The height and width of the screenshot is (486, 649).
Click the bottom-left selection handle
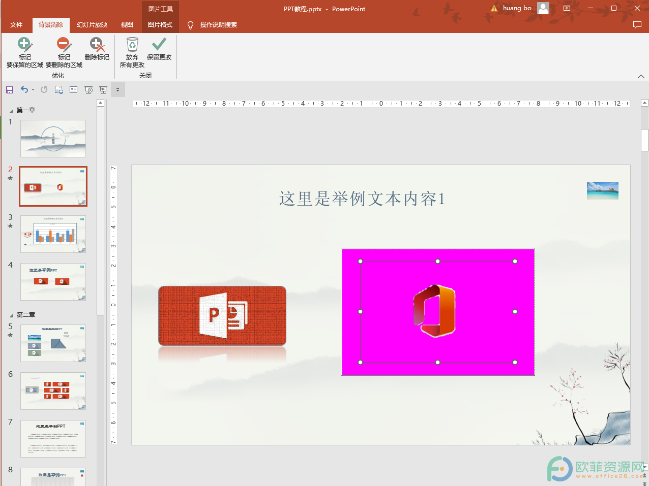point(361,363)
